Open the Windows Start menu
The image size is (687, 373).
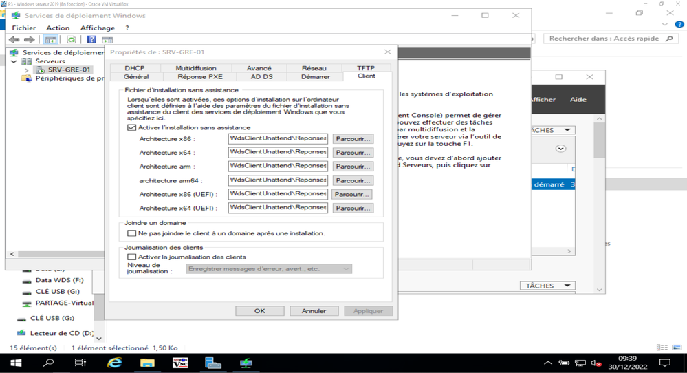[x=16, y=363]
